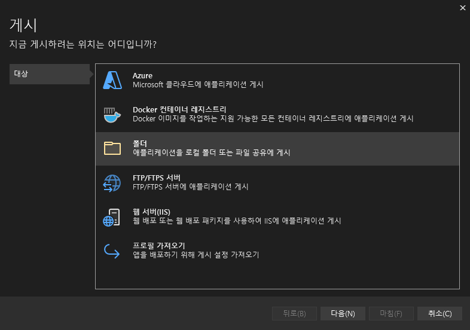The image size is (470, 330).
Task: Click the '마침(F)' button
Action: point(391,313)
